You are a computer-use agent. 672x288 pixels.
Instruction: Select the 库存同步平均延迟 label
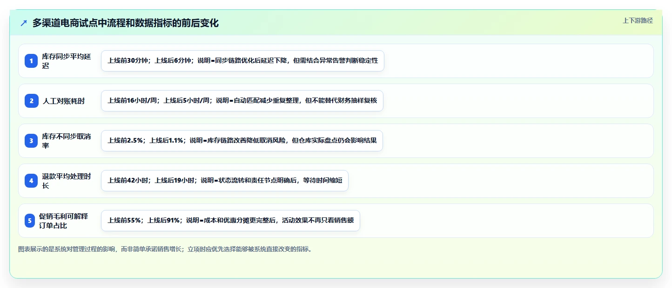[x=67, y=61]
